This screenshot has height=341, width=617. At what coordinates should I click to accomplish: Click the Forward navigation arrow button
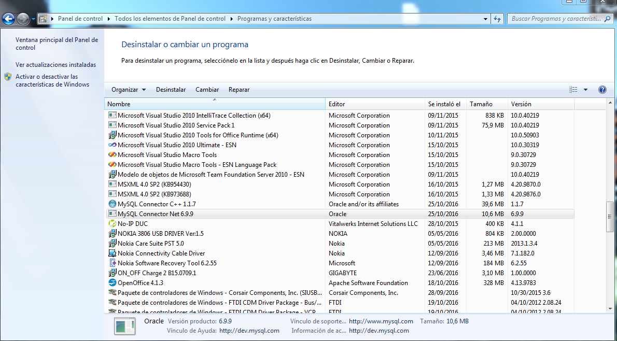point(23,19)
